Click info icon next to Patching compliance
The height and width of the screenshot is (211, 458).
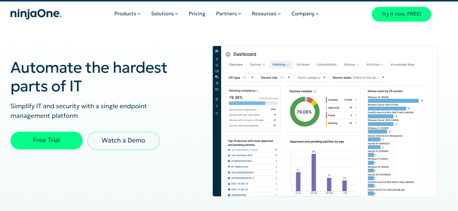point(257,91)
